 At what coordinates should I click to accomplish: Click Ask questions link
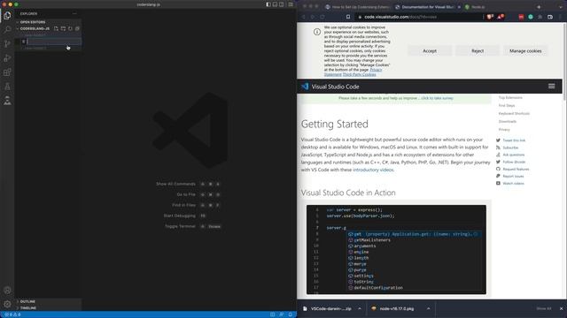pos(513,155)
